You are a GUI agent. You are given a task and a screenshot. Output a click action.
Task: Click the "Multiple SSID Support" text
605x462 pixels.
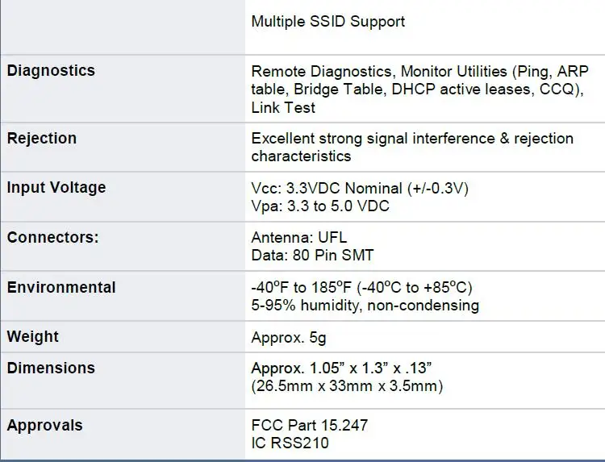click(328, 22)
